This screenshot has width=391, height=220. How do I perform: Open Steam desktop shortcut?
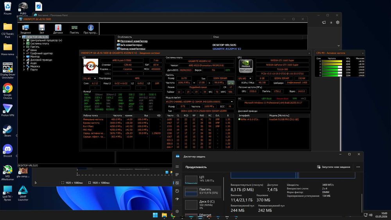(7, 131)
